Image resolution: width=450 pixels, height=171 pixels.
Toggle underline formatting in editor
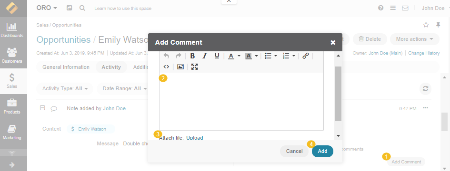point(217,56)
